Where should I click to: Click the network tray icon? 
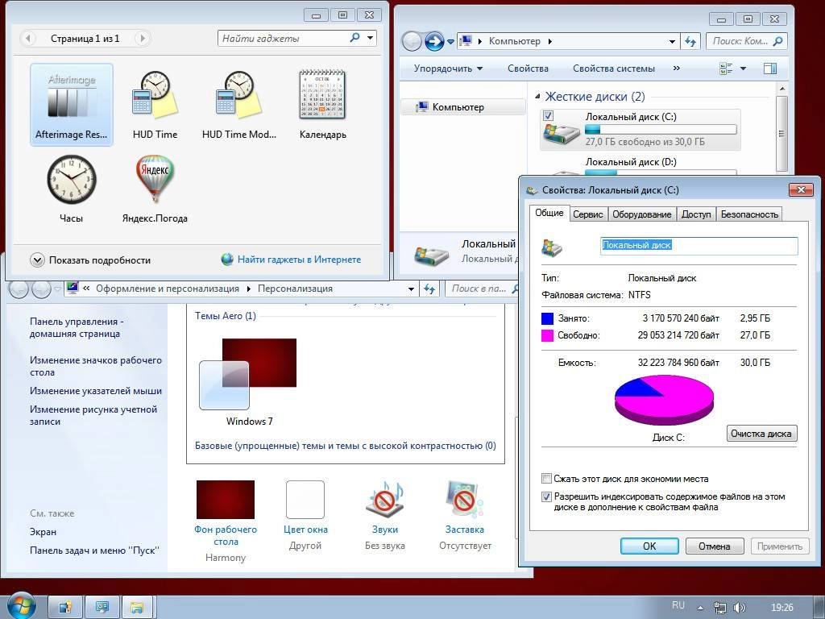(x=719, y=608)
